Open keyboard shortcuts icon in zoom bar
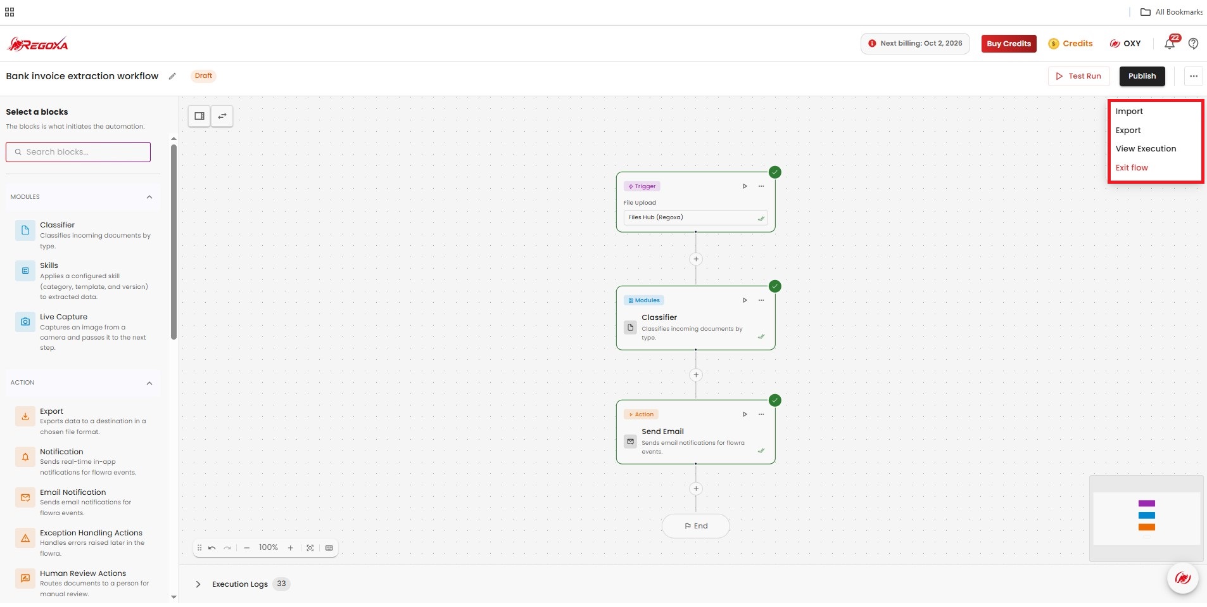1207x607 pixels. (329, 548)
